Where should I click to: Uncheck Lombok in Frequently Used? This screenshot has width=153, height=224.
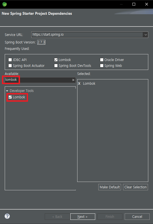(x=56, y=60)
